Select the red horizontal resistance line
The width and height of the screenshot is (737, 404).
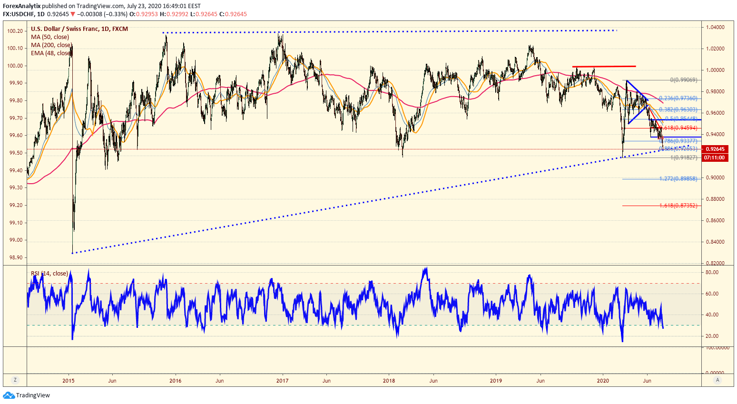[x=604, y=66]
